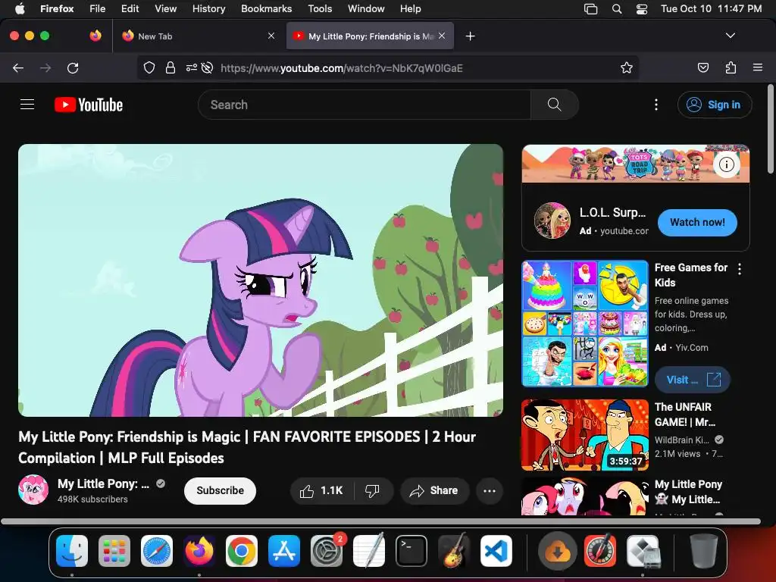The height and width of the screenshot is (582, 776).
Task: Click the L.O.L. Surprise ad banner
Action: point(636,164)
